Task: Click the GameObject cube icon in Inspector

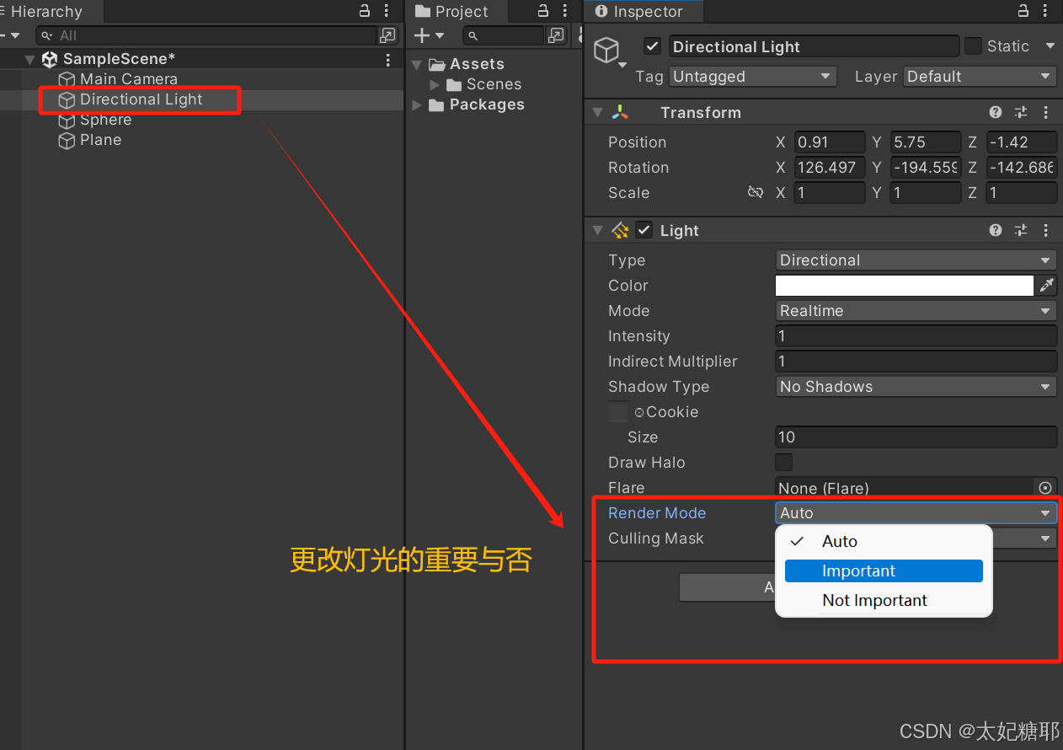Action: tap(606, 51)
